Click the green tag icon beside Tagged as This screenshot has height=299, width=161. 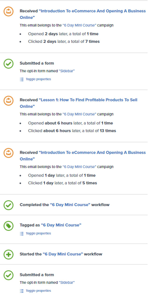point(8,226)
